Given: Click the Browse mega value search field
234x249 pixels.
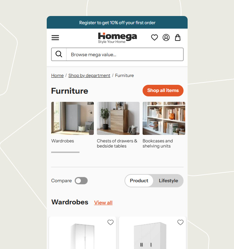Looking at the screenshot, I should [x=125, y=54].
